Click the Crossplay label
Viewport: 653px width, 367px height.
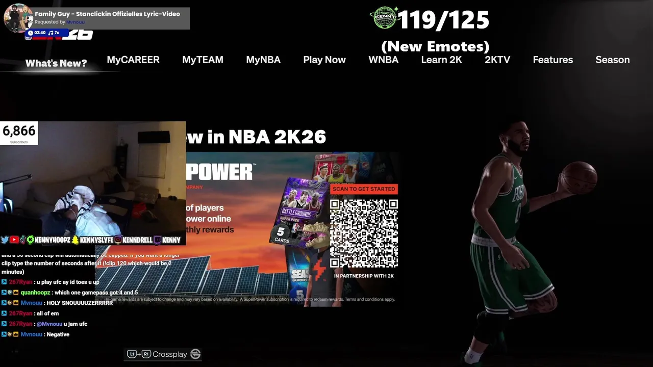170,354
